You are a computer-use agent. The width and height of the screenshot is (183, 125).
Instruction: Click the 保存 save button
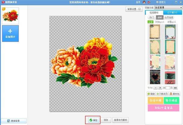pyautogui.click(x=106, y=120)
